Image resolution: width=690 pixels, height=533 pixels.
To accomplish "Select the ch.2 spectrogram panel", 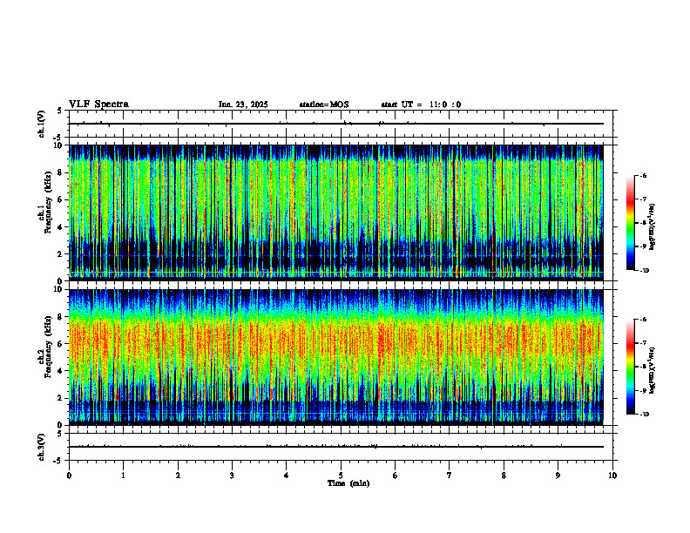I will [336, 357].
